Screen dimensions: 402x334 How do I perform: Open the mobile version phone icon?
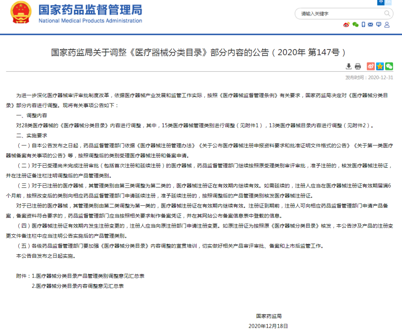point(363,25)
